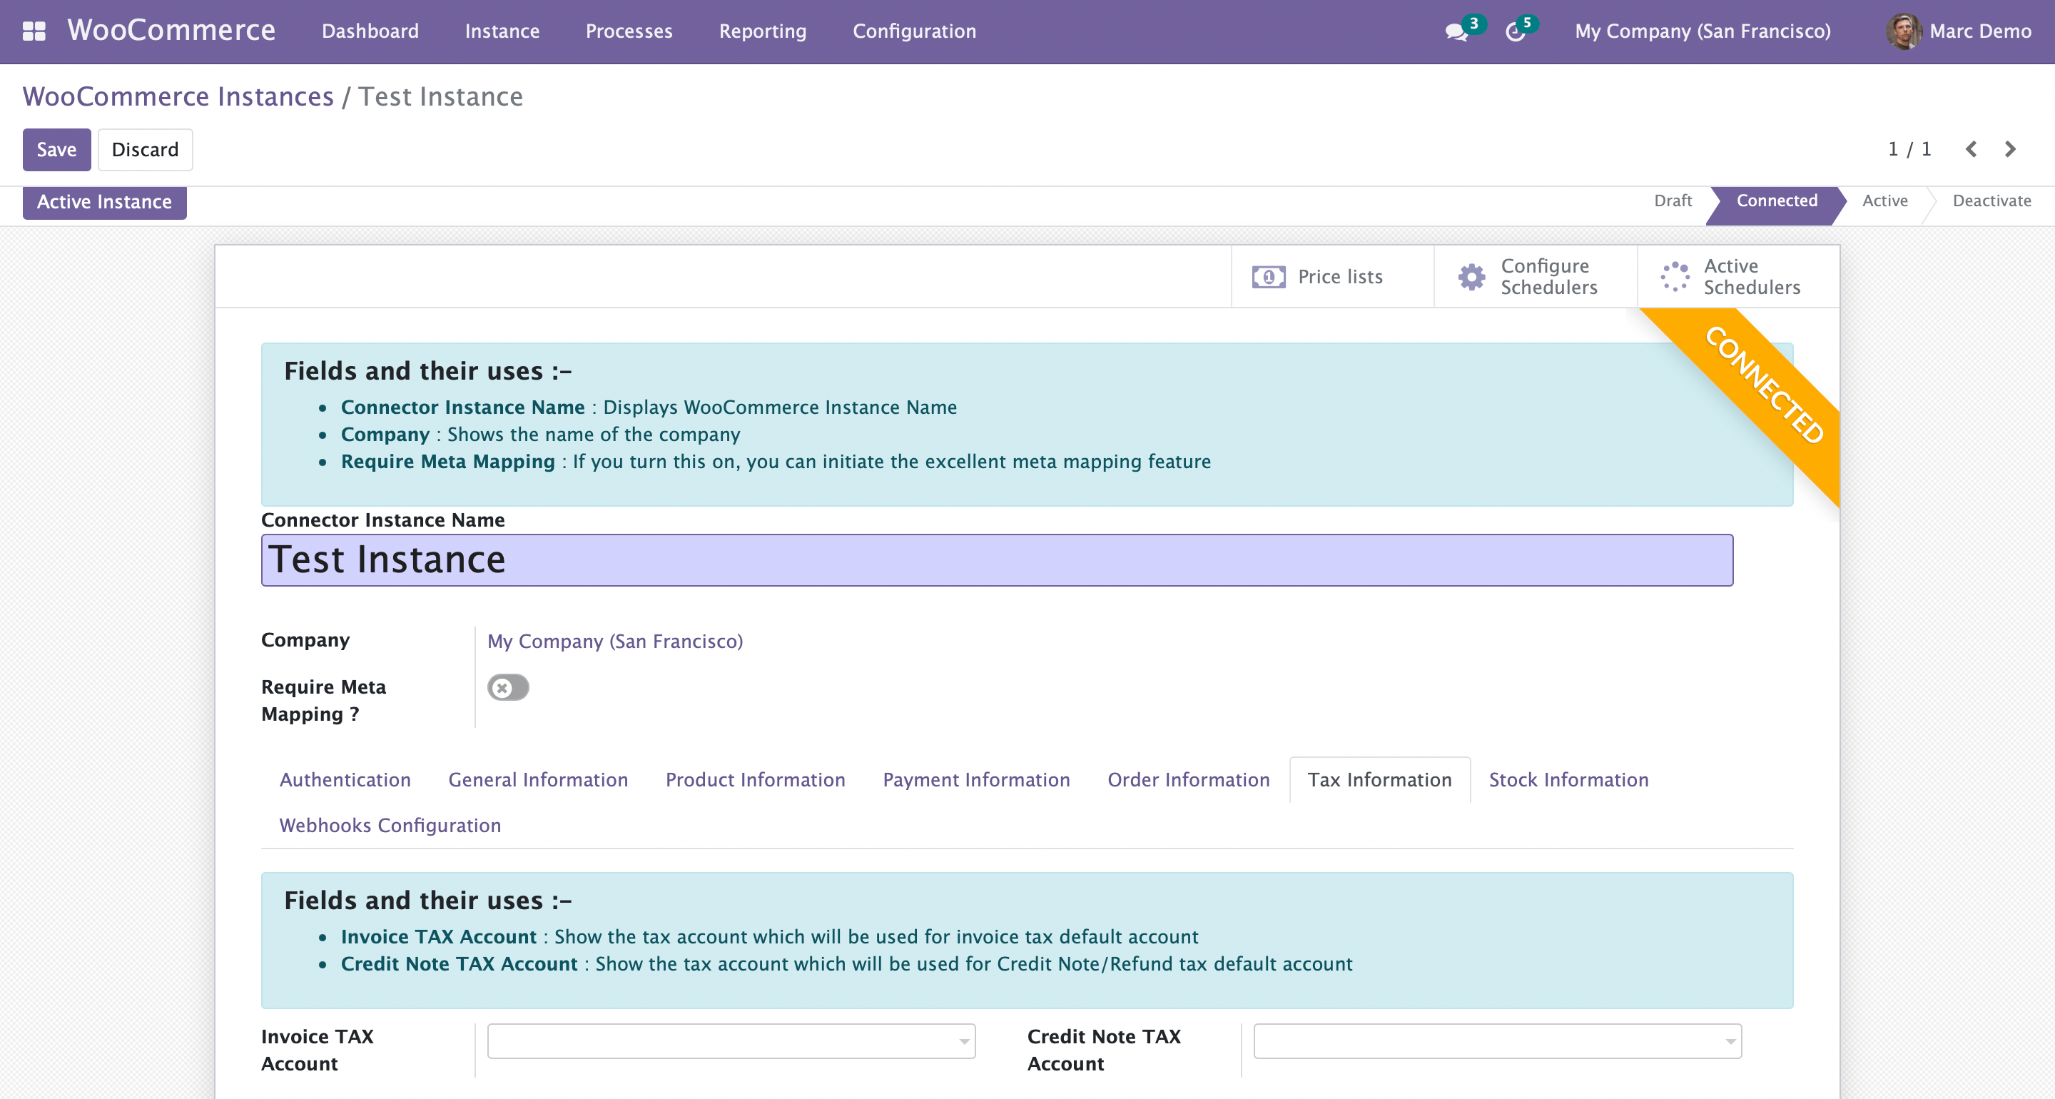Open My Company (San Francisco) link in form
The image size is (2055, 1099).
click(x=615, y=641)
